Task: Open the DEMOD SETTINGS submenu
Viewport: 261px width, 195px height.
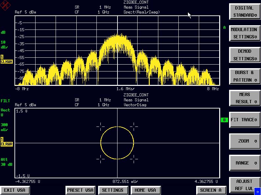Action: tap(245, 55)
